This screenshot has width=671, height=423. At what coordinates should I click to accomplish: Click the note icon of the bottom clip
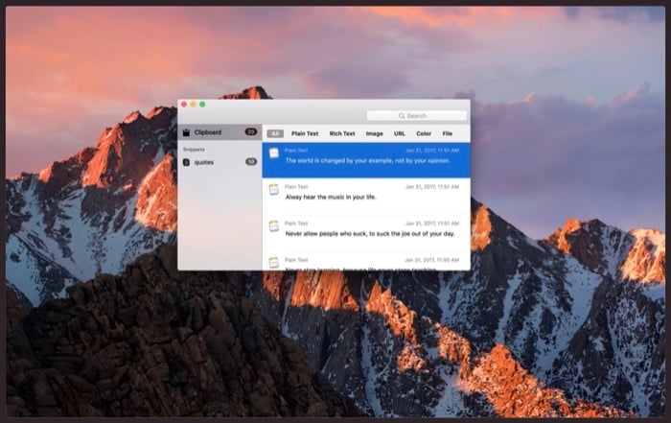[274, 263]
